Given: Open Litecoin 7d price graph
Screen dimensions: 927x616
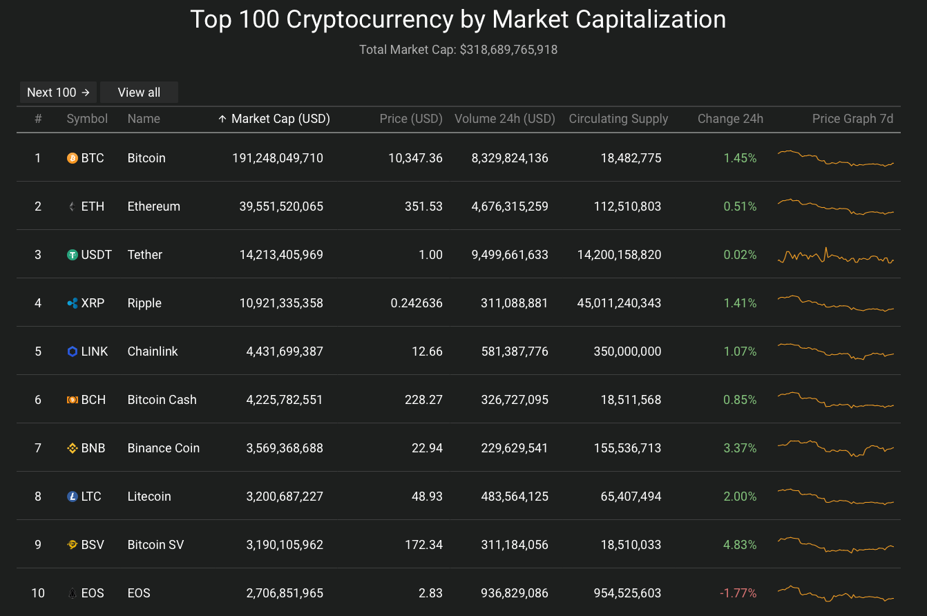Looking at the screenshot, I should 836,497.
